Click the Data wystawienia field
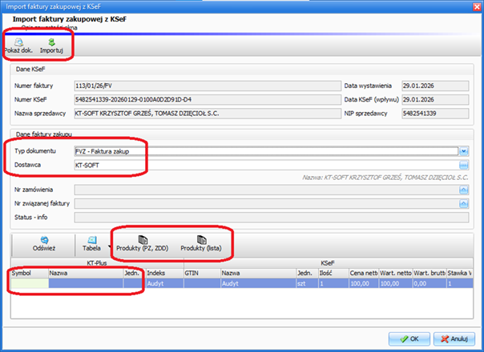The image size is (484, 352). pos(435,86)
